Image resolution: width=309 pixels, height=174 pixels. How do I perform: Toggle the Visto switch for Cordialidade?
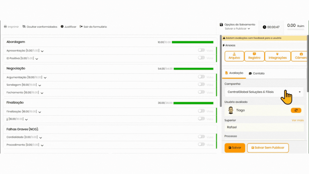click(x=201, y=137)
